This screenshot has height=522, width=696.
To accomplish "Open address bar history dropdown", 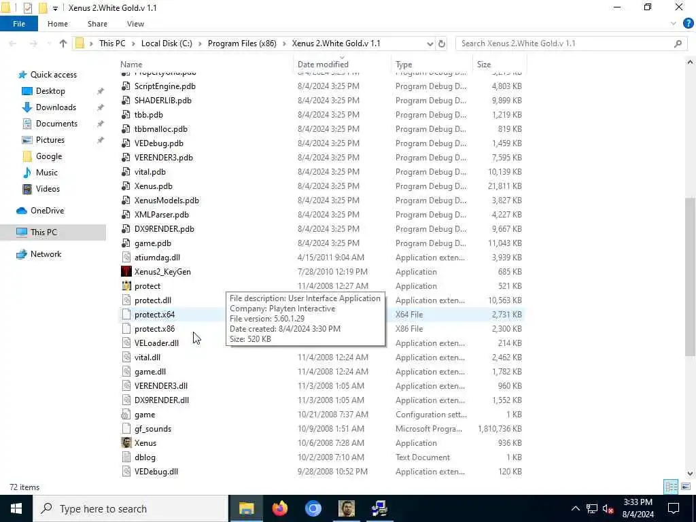I will pos(430,43).
